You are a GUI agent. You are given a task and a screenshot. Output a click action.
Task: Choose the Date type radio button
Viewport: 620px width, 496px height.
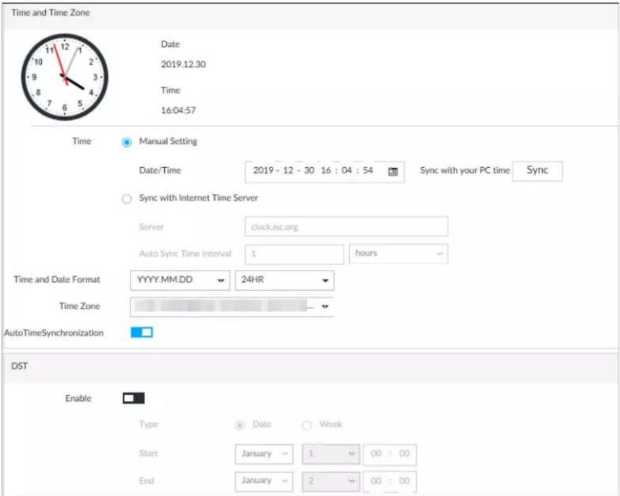click(240, 425)
